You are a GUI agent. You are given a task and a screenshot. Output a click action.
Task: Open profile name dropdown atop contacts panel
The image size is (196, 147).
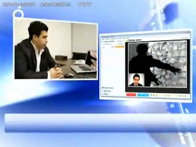[109, 42]
